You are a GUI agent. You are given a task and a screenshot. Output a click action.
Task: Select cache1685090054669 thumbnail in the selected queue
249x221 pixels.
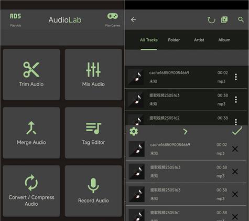click(x=137, y=149)
